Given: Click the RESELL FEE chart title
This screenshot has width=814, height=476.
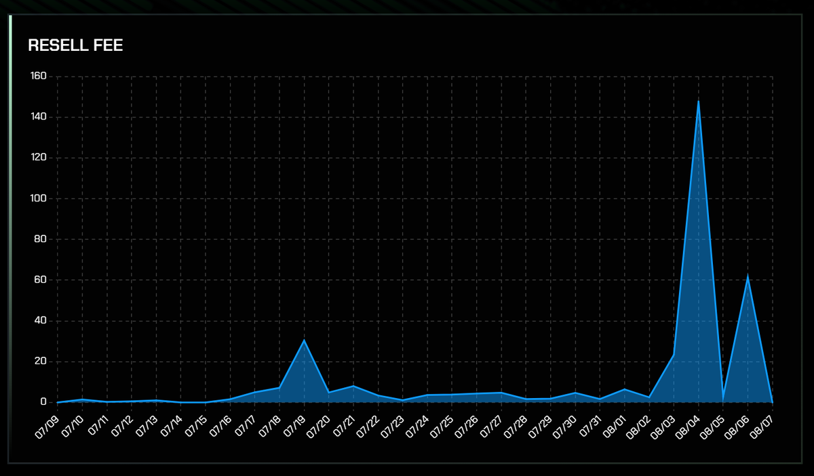Looking at the screenshot, I should (x=75, y=45).
